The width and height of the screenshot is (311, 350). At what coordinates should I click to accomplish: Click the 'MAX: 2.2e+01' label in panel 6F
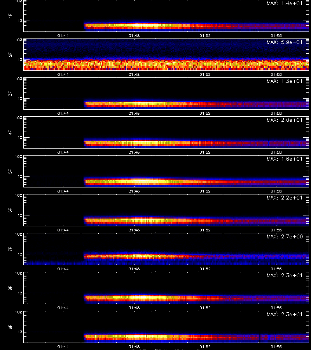pyautogui.click(x=285, y=198)
